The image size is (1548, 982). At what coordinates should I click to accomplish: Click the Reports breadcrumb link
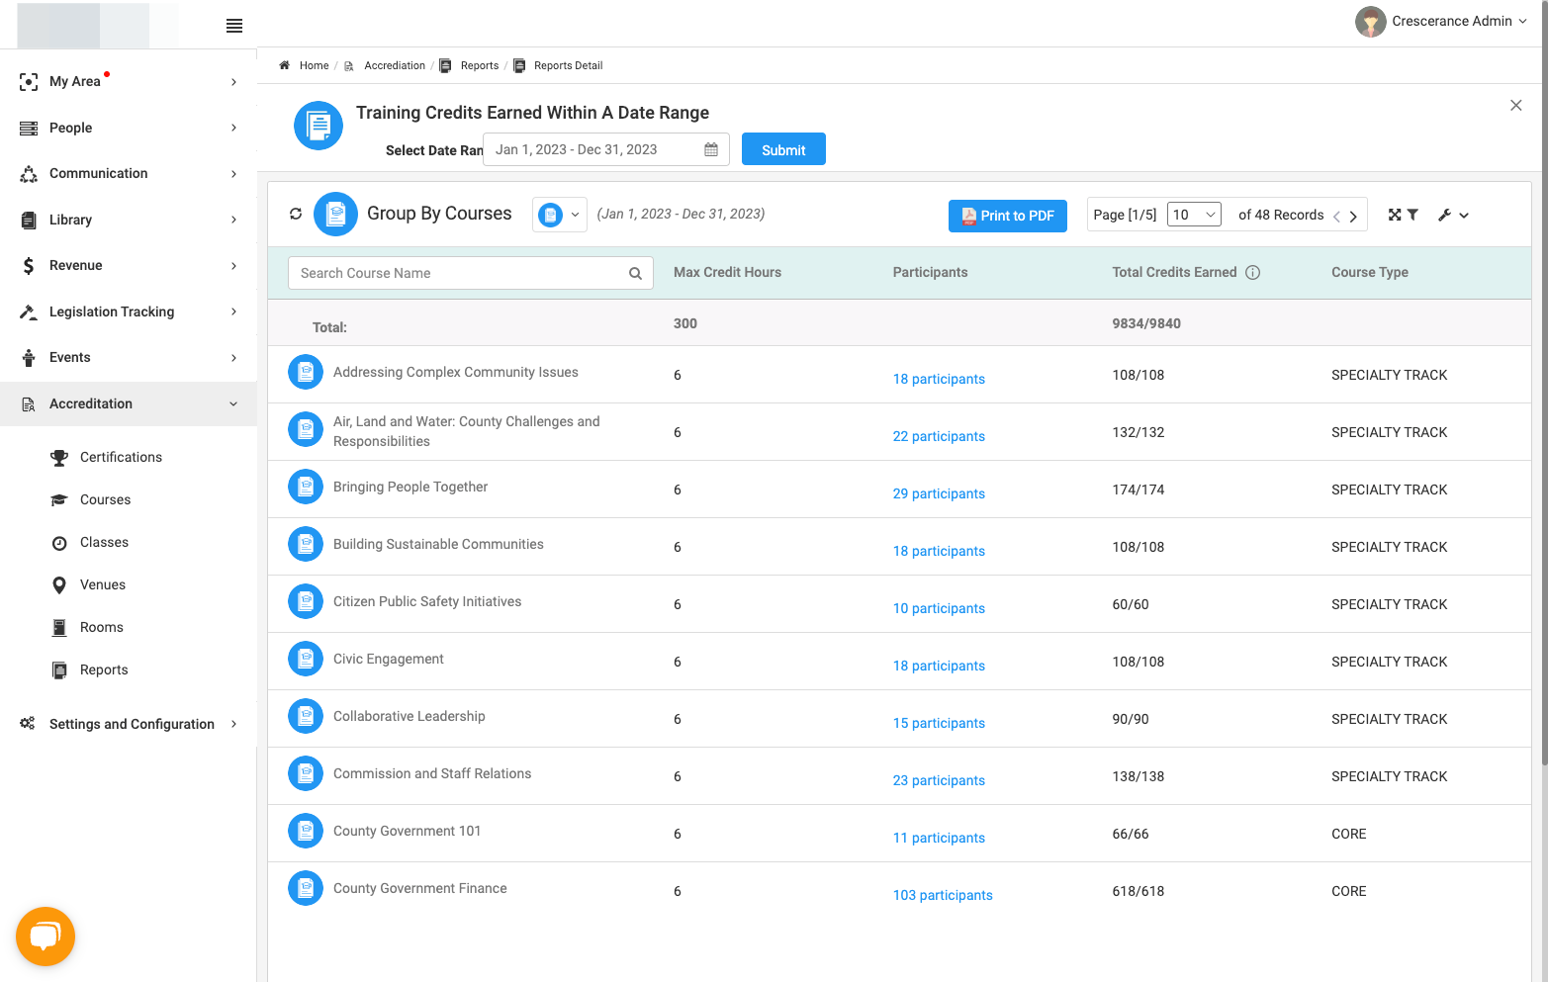[x=479, y=65]
